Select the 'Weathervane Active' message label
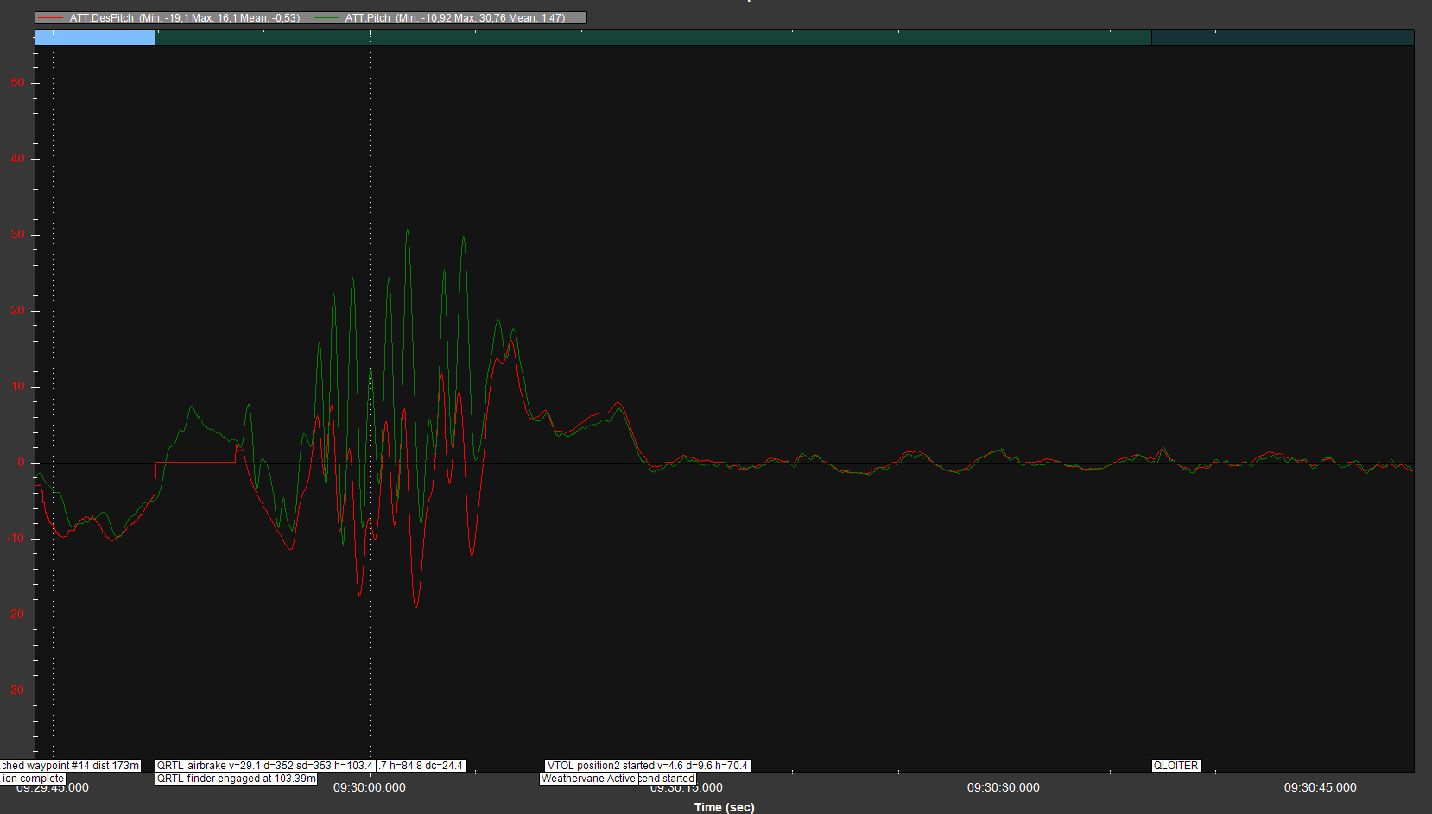 588,779
